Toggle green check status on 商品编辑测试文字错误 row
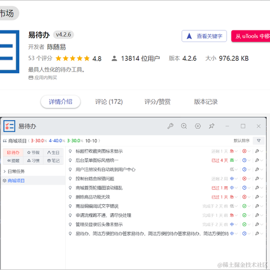The image size is (270, 270). point(244,206)
